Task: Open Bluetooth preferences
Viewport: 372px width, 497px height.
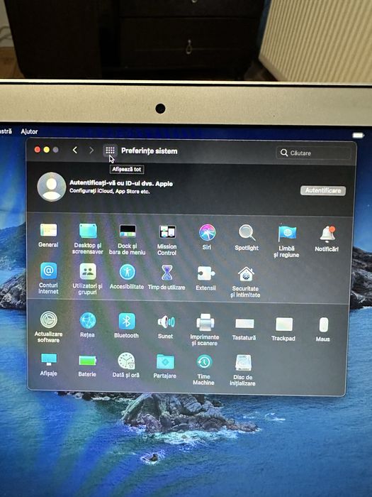Action: (127, 325)
